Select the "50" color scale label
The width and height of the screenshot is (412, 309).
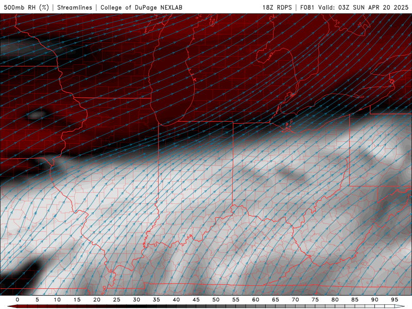(x=216, y=300)
